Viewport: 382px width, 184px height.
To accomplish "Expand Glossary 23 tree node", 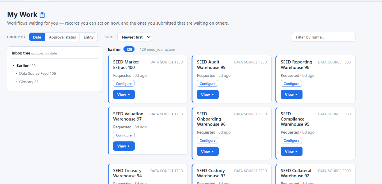I will pyautogui.click(x=17, y=82).
